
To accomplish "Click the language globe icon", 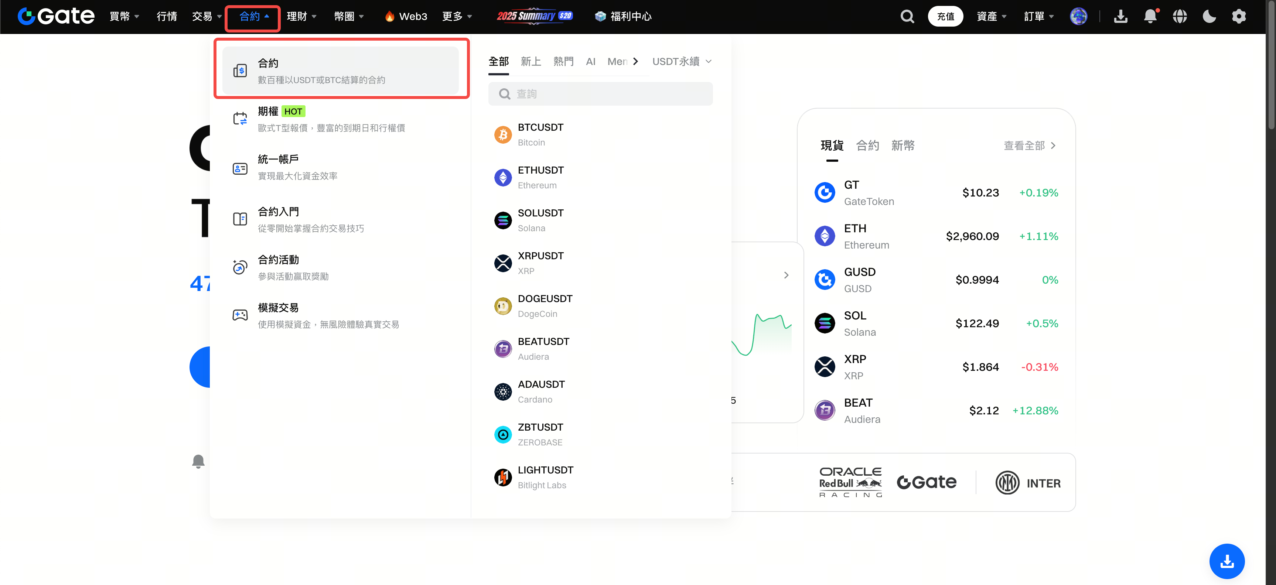I will click(x=1180, y=16).
